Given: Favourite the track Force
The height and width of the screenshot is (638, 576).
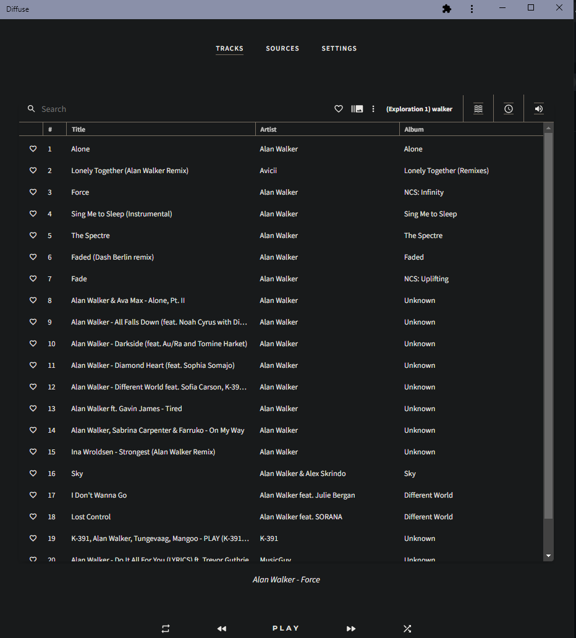Looking at the screenshot, I should coord(33,192).
